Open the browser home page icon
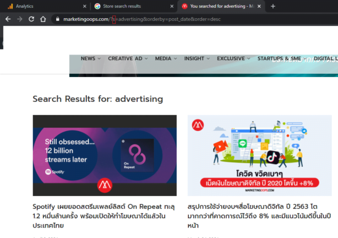 (43, 19)
